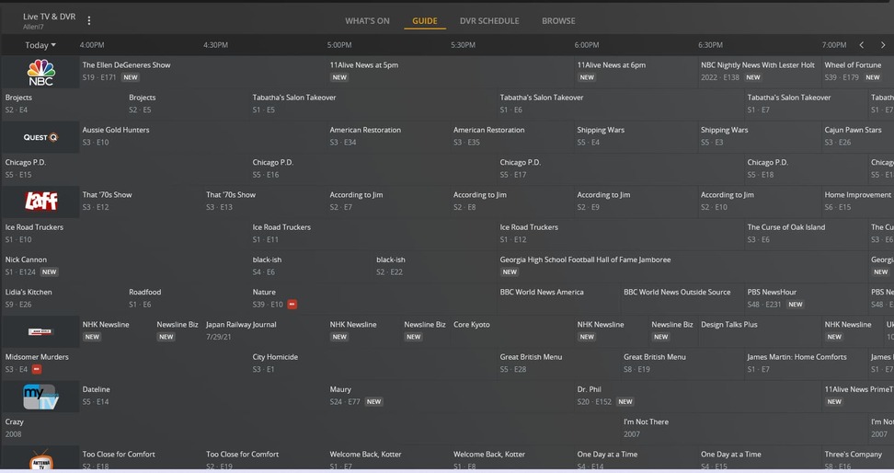Open Nature S39 E10 listing
Screen dimensions: 894x473
[x=373, y=299]
